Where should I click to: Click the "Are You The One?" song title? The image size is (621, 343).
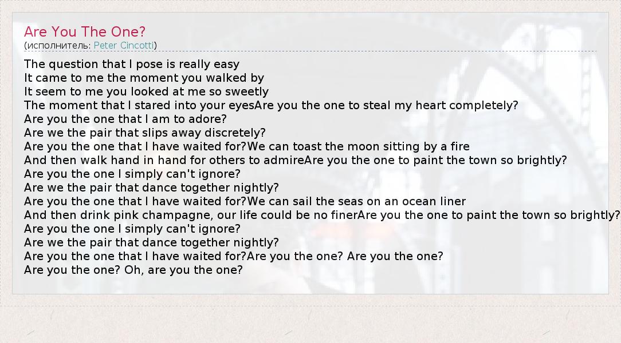(85, 31)
